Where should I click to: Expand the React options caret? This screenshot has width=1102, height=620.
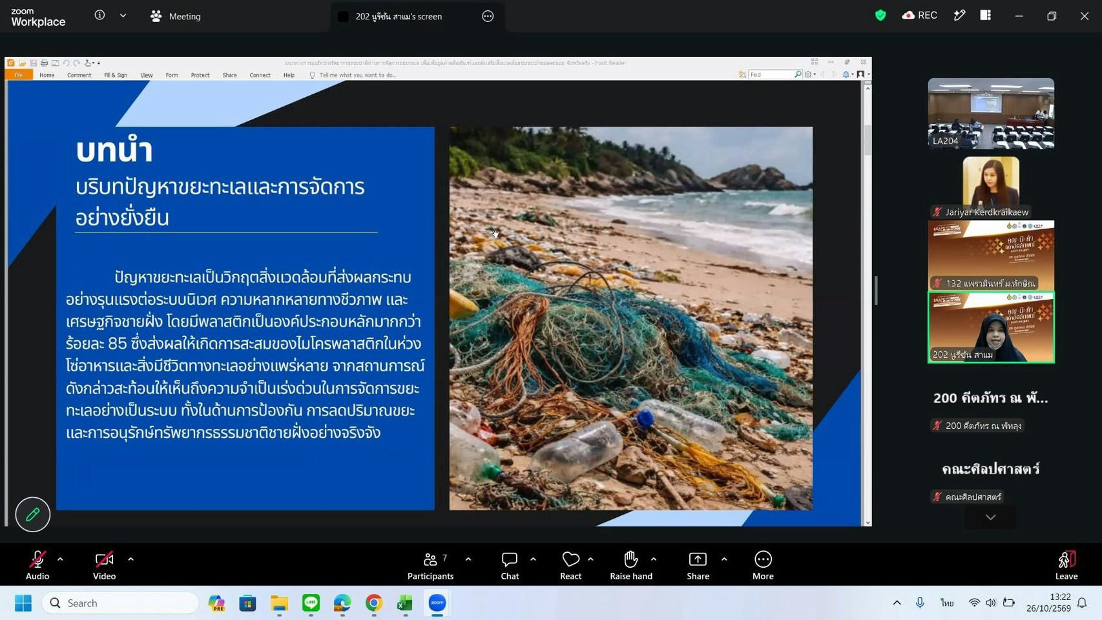590,559
